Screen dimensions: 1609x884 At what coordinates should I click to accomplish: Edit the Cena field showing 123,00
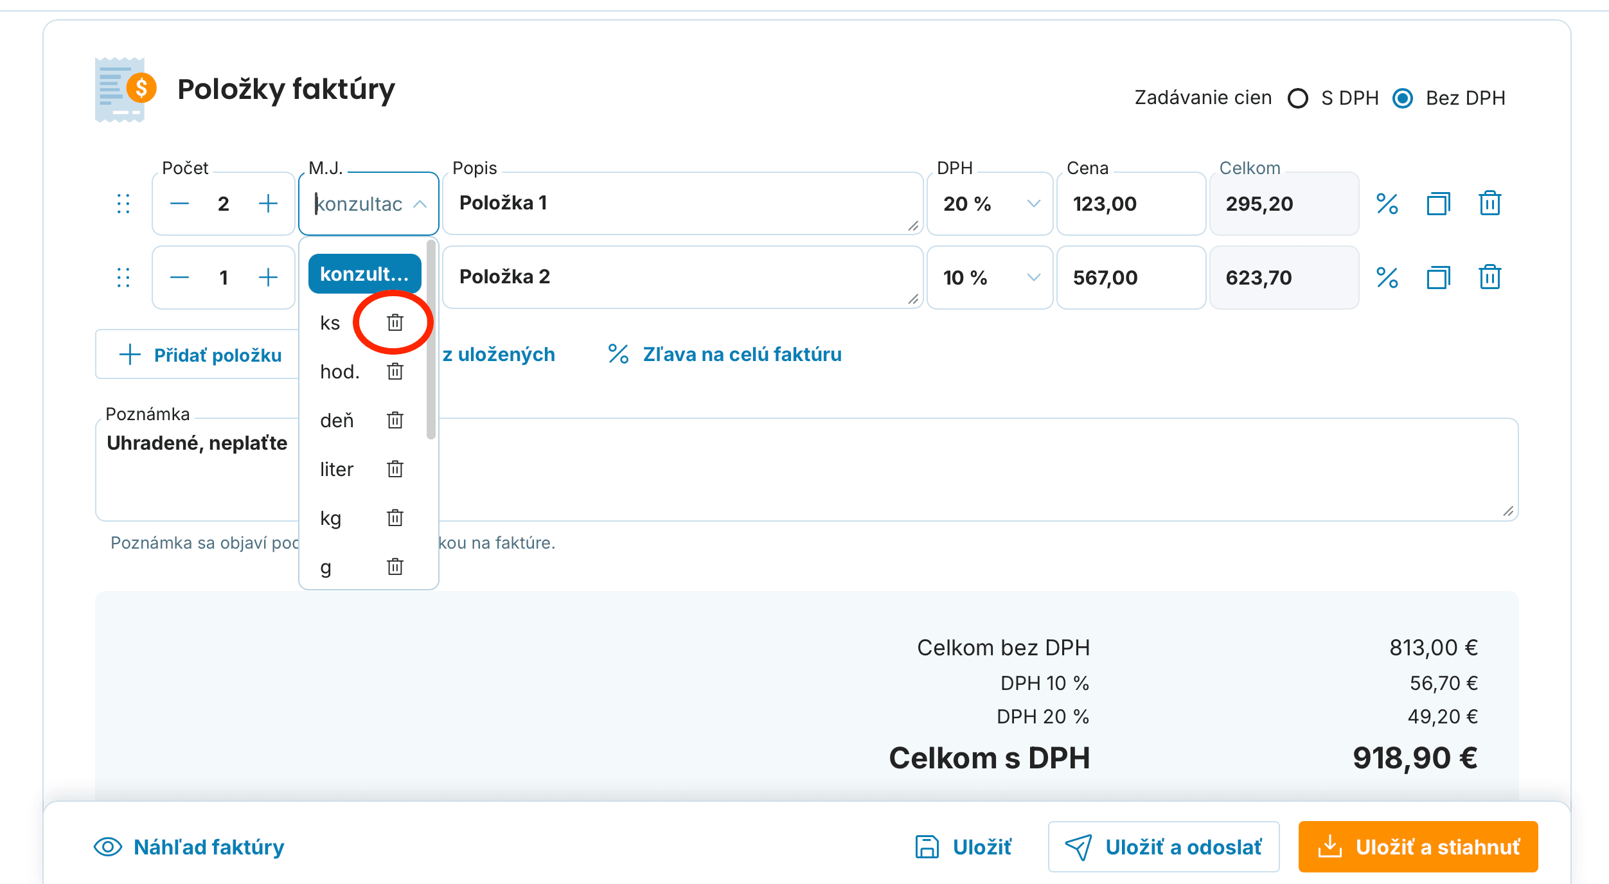pyautogui.click(x=1131, y=204)
